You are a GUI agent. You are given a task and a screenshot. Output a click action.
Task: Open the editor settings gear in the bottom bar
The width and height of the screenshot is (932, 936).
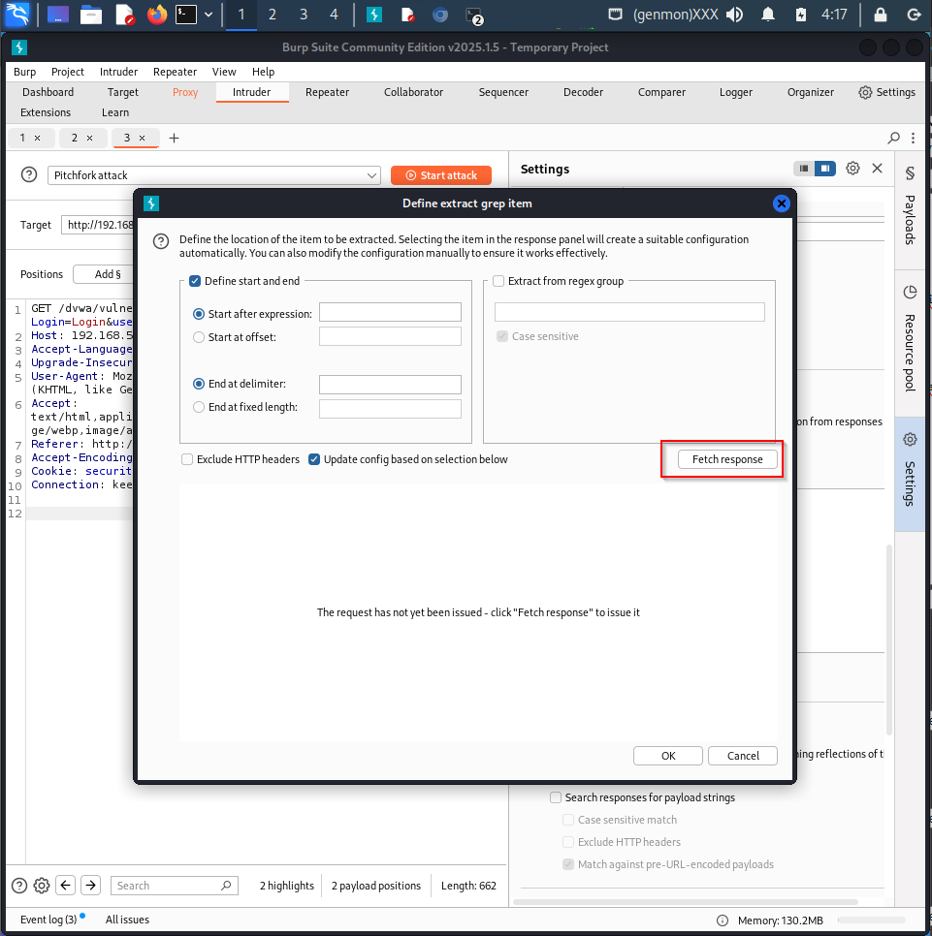coord(42,886)
